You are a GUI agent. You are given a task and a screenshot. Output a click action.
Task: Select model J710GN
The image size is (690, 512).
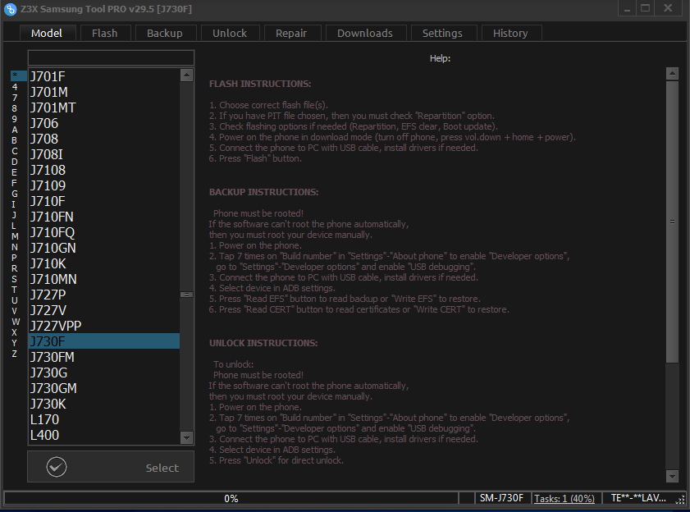104,248
